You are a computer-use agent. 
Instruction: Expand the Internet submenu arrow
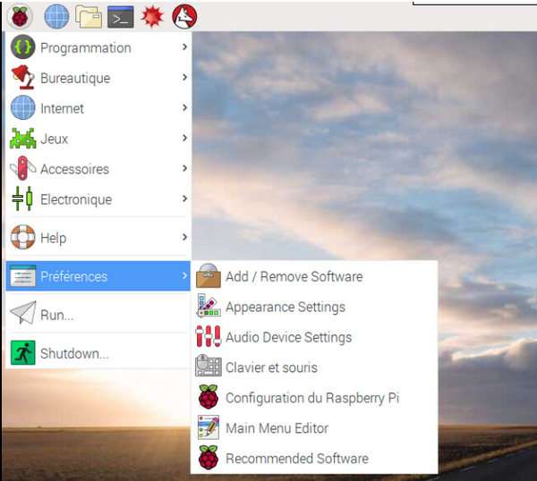point(184,107)
